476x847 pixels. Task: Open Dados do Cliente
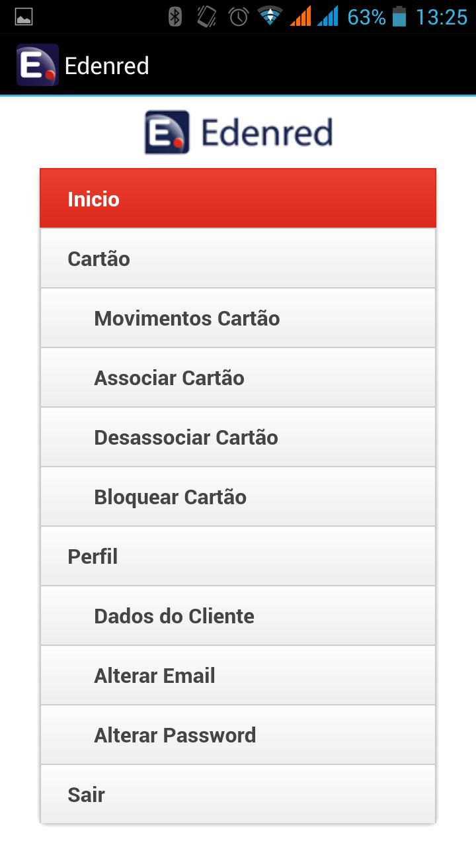[238, 616]
